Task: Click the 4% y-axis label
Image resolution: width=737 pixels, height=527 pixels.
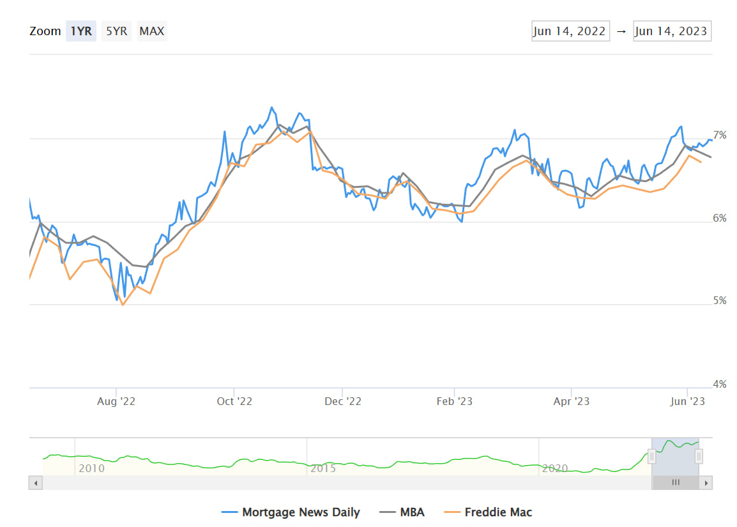Action: pyautogui.click(x=720, y=385)
